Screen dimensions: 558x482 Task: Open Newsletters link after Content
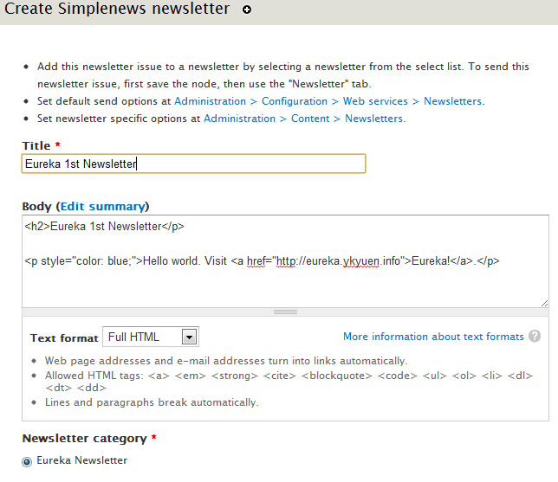tap(373, 119)
